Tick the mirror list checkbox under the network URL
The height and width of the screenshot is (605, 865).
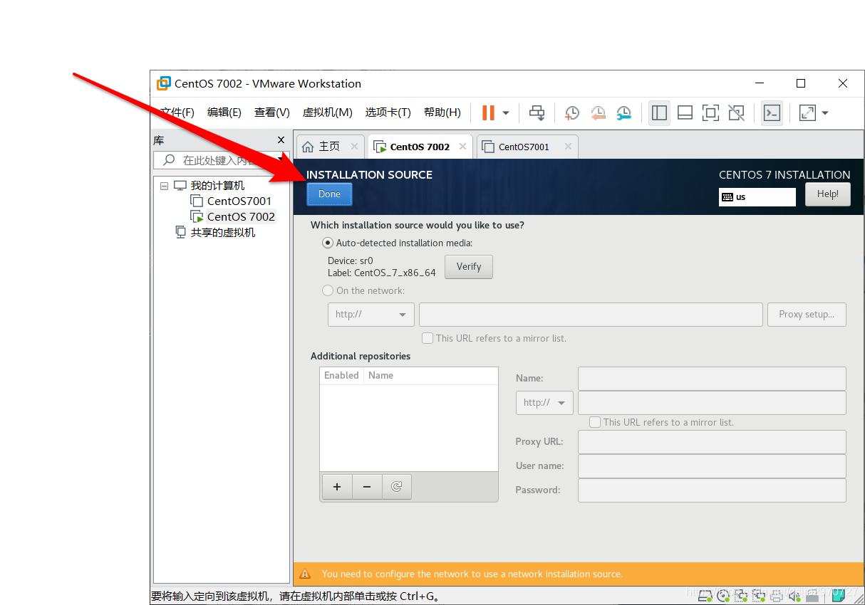(428, 338)
